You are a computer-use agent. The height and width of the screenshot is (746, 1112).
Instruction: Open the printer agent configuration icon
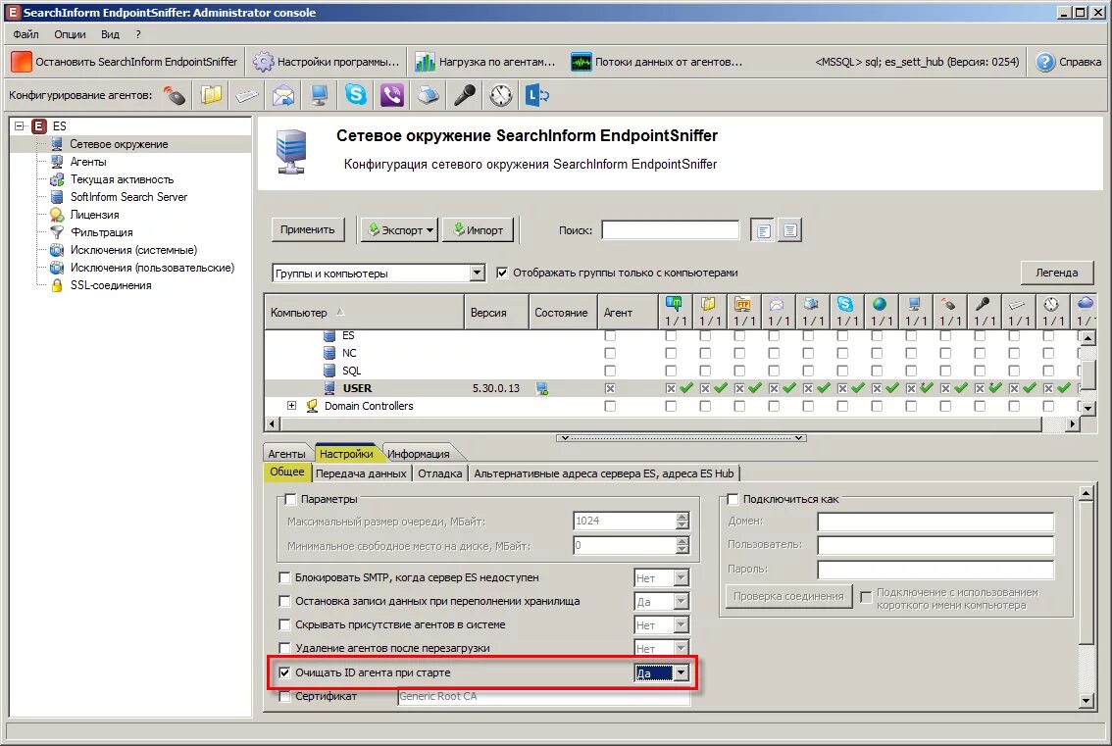point(429,95)
